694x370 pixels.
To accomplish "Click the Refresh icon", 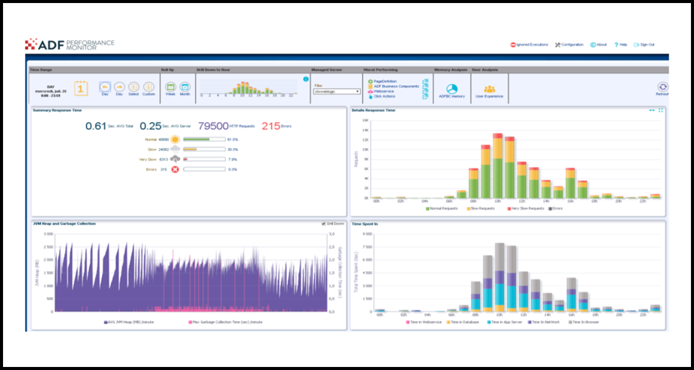I will [662, 86].
